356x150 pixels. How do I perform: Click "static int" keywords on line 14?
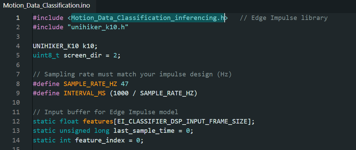pyautogui.click(x=52, y=140)
